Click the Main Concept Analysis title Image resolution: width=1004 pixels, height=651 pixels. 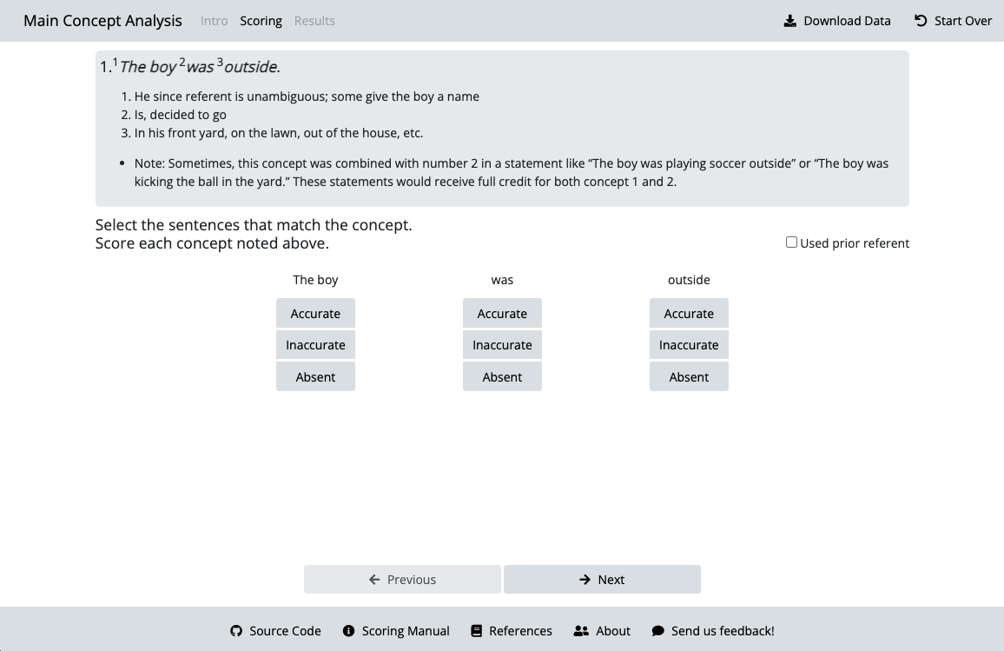pyautogui.click(x=102, y=21)
